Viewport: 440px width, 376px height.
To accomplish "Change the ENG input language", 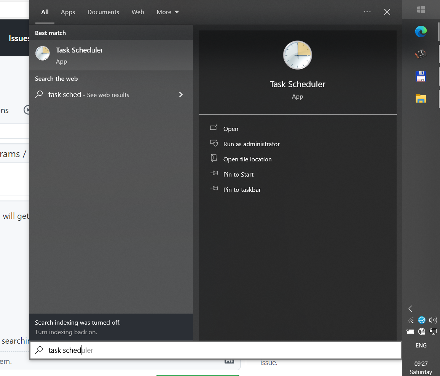I will (x=421, y=346).
